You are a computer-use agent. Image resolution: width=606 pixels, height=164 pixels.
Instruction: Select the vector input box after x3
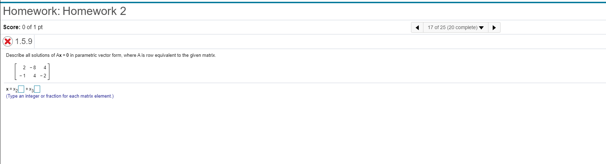point(37,89)
